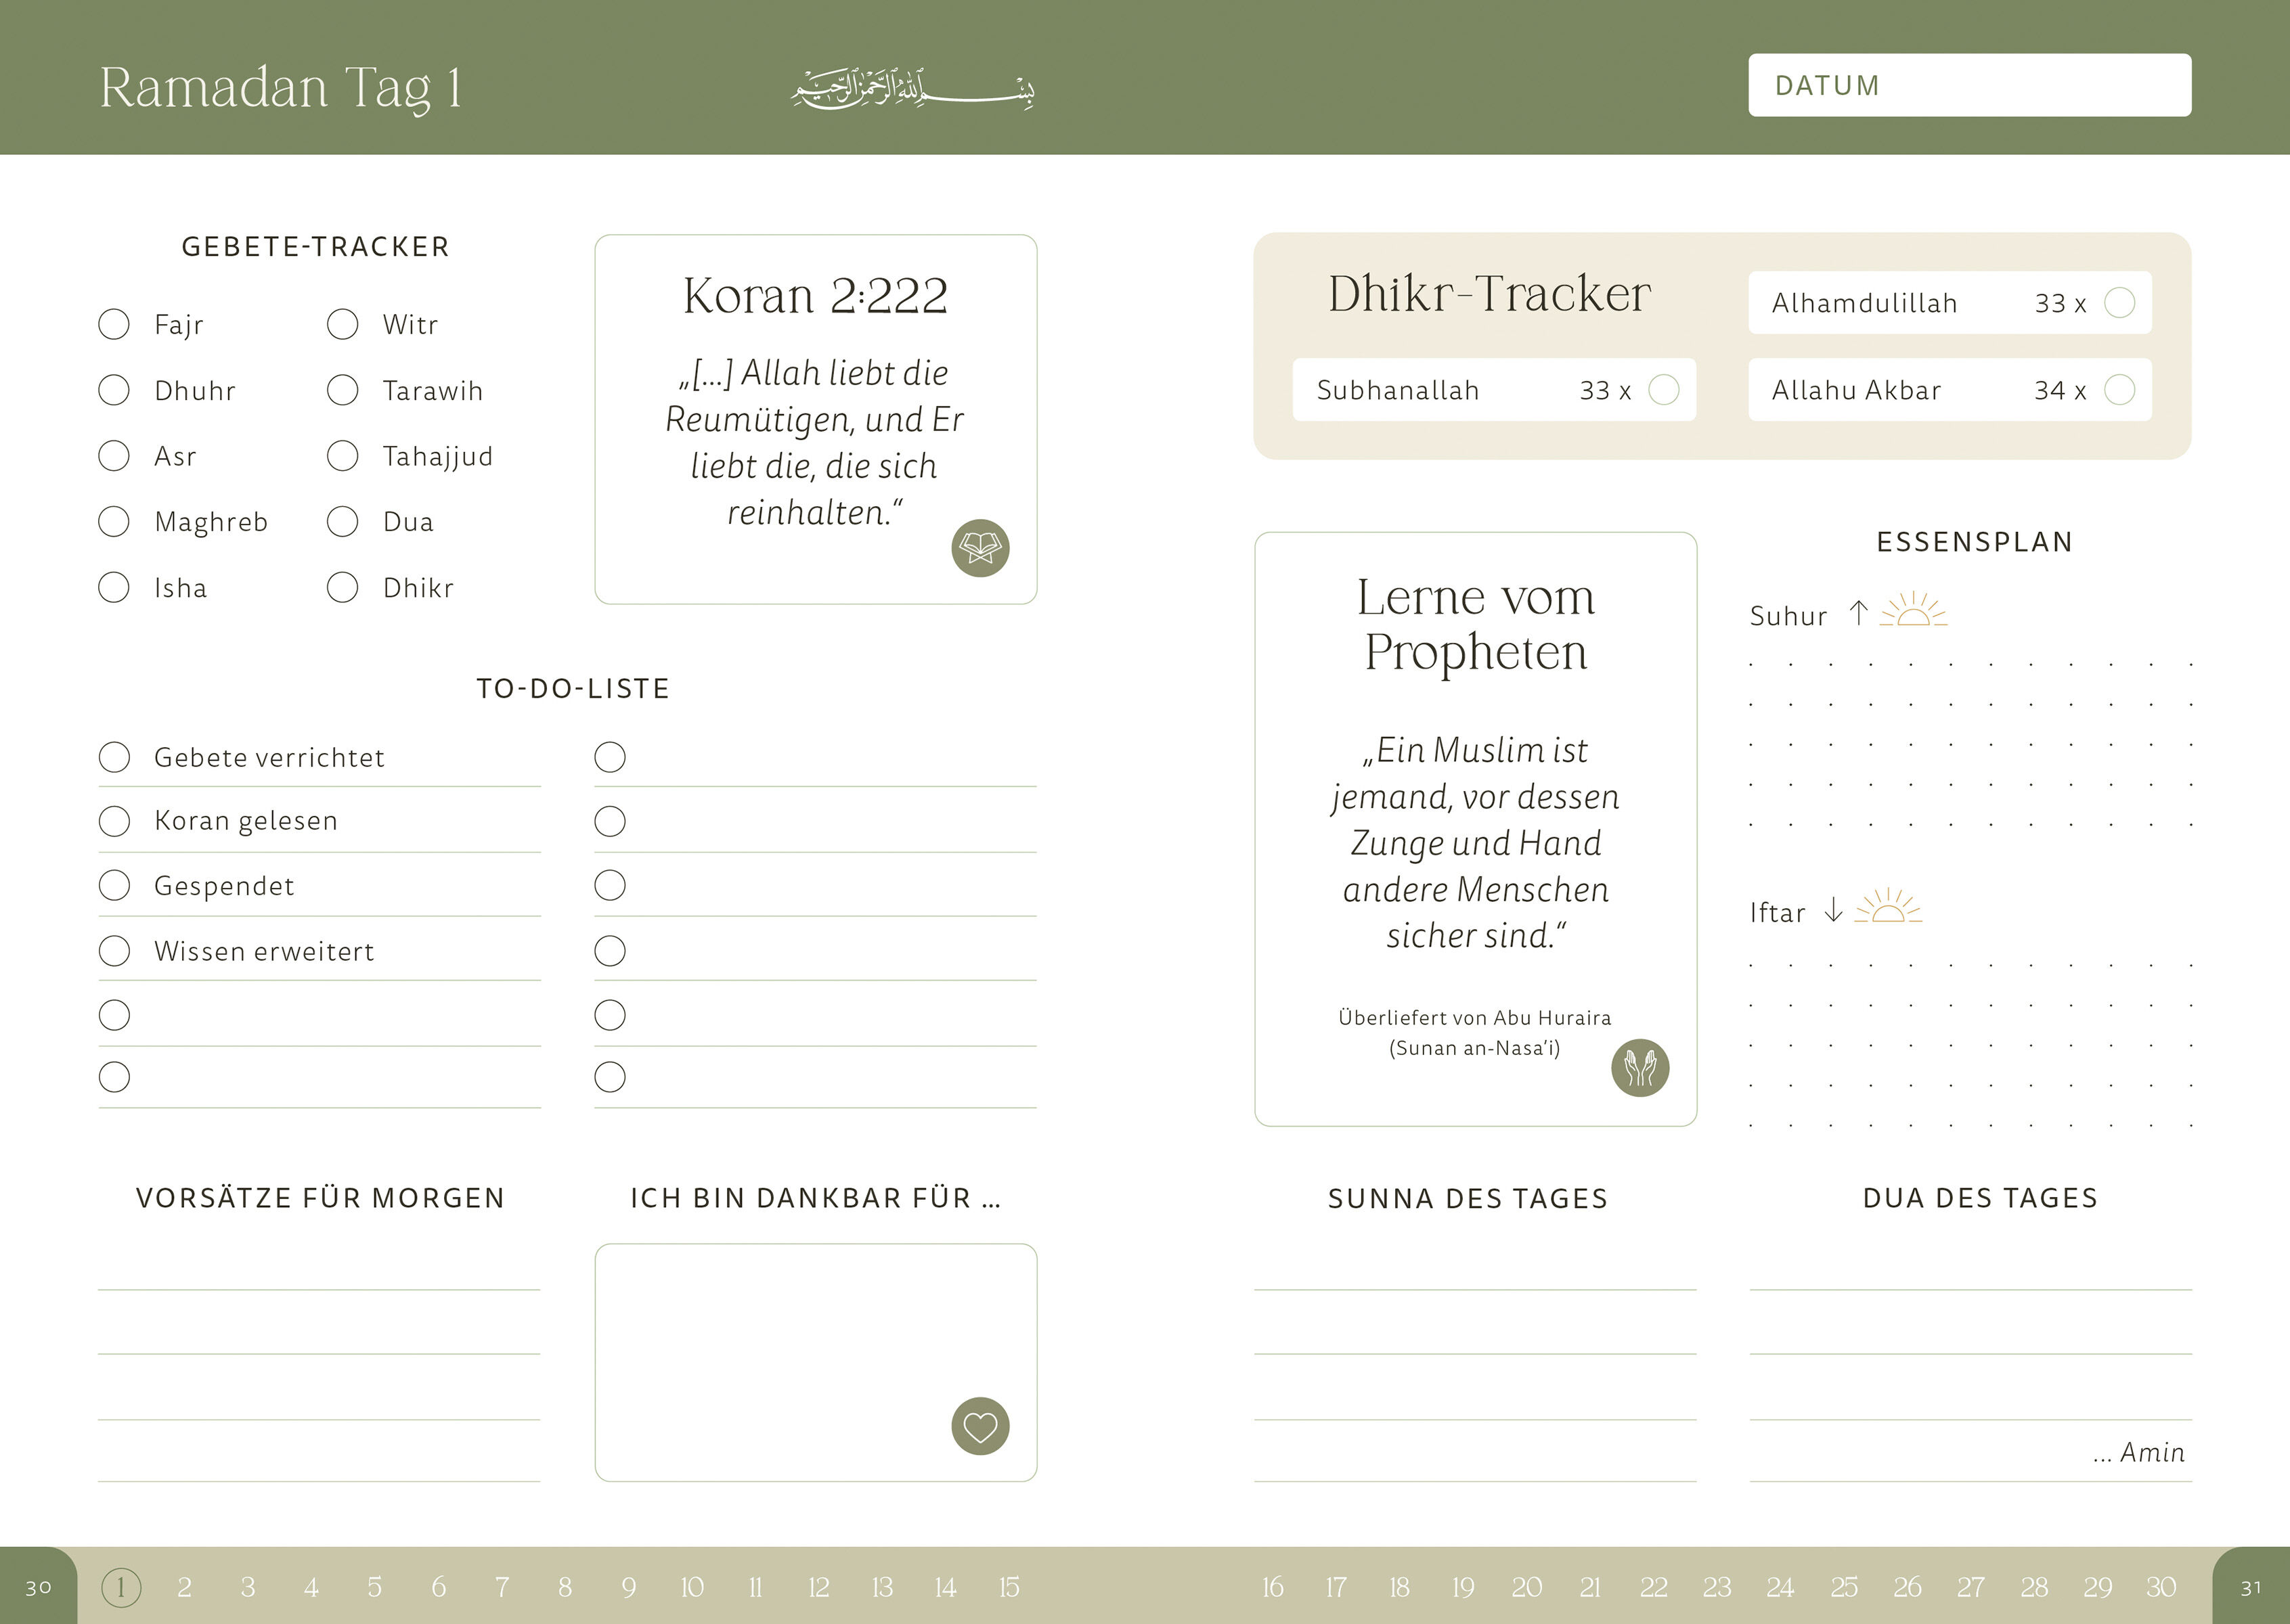Screen dimensions: 2290x1624
Task: Select circled day 1 in navigation
Action: pyautogui.click(x=121, y=1587)
